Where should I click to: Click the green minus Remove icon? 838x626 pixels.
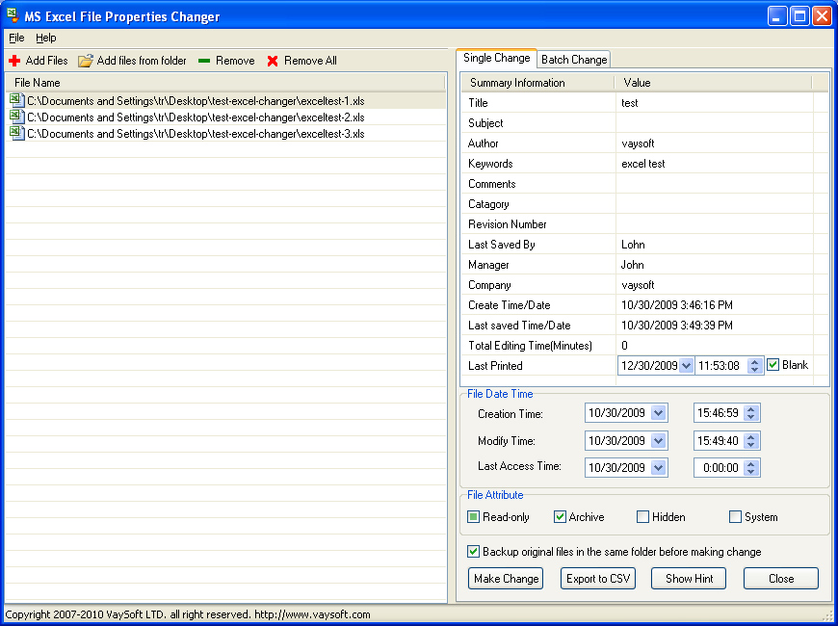(204, 61)
